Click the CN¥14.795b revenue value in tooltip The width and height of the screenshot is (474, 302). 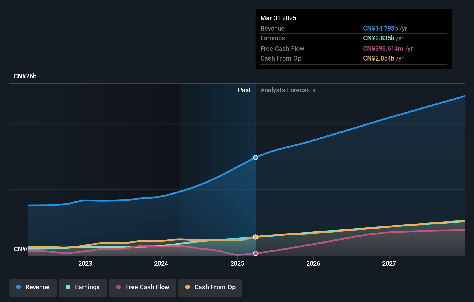point(380,28)
